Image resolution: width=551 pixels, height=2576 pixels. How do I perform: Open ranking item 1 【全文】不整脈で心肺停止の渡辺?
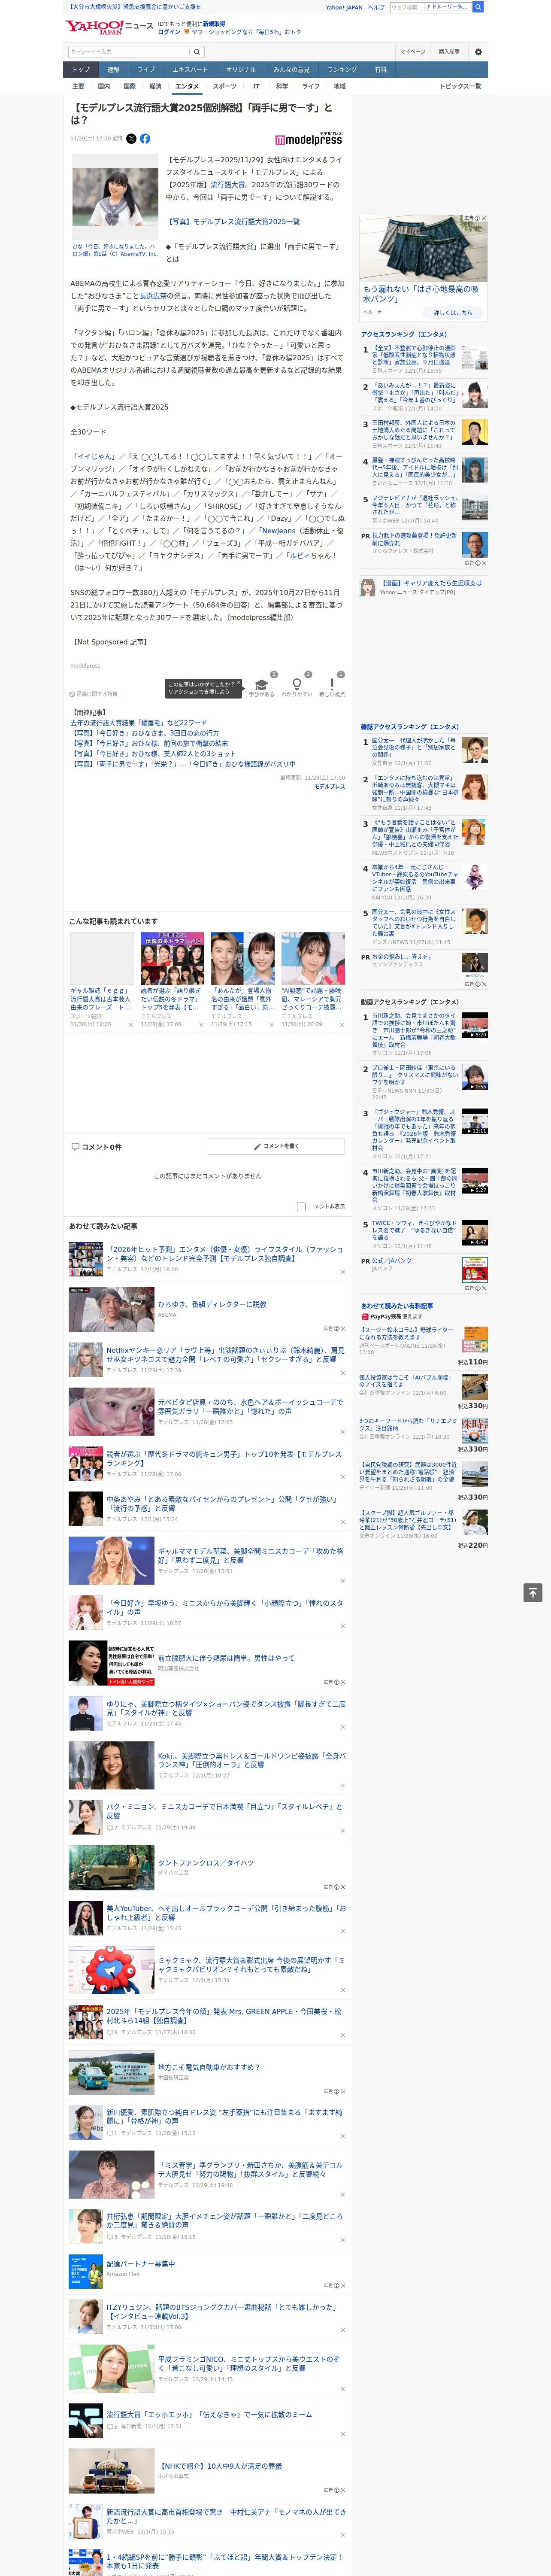(x=415, y=356)
